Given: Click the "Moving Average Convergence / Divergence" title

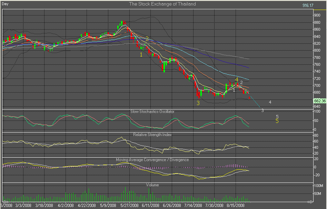Looking at the screenshot, I should [152, 160].
